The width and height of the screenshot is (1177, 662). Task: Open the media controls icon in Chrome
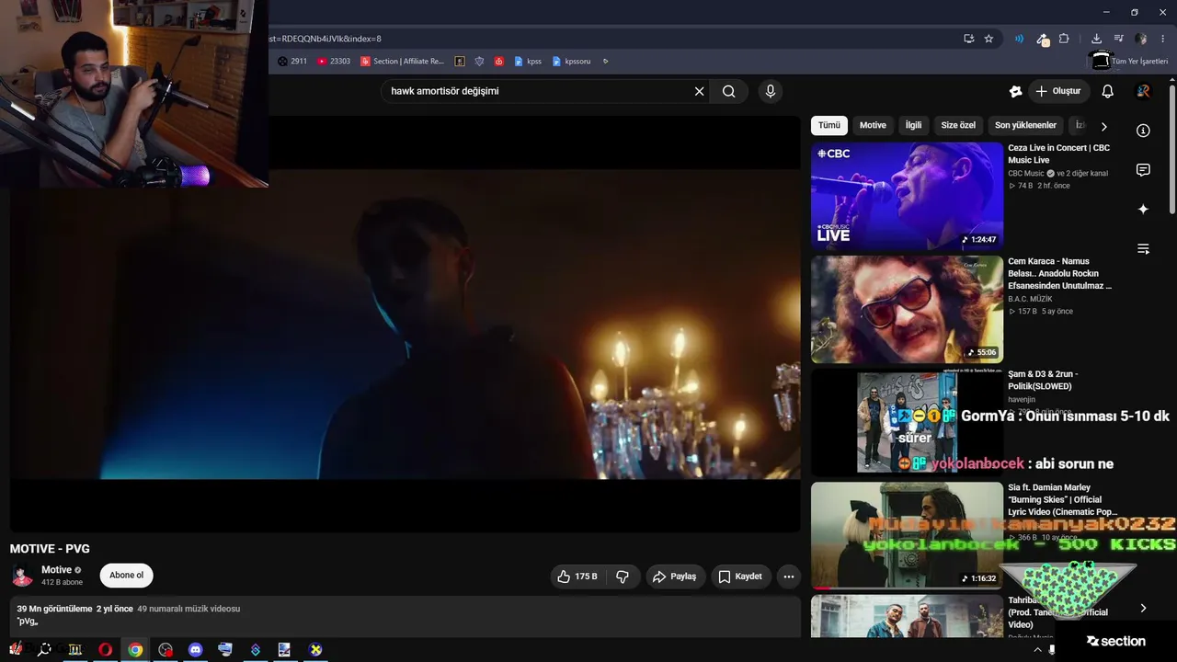[1118, 39]
